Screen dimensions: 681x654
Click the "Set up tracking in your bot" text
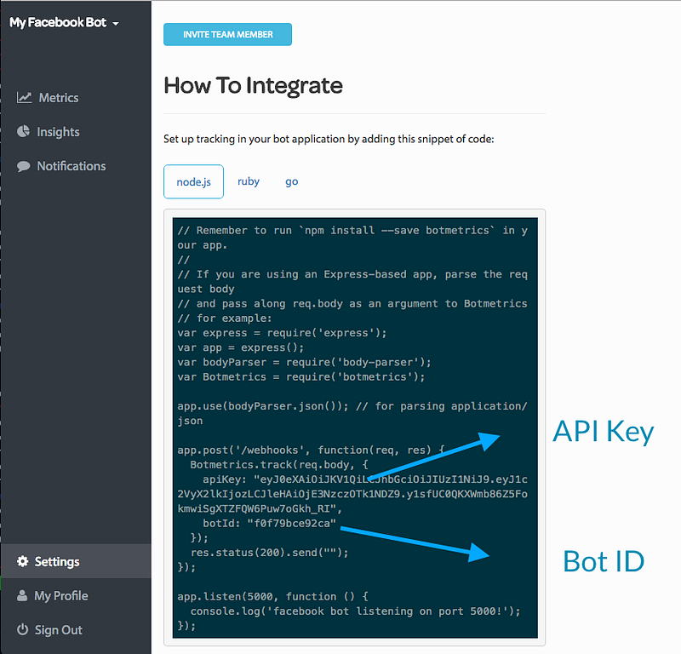click(329, 139)
